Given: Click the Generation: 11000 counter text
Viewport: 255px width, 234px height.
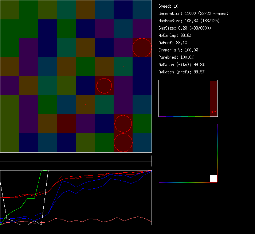Looking at the screenshot, I should click(x=193, y=14).
